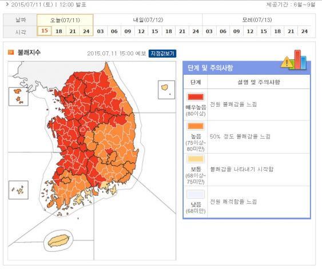Click the orange 불쾌지수 title icon
The width and height of the screenshot is (322, 274).
tap(11, 53)
